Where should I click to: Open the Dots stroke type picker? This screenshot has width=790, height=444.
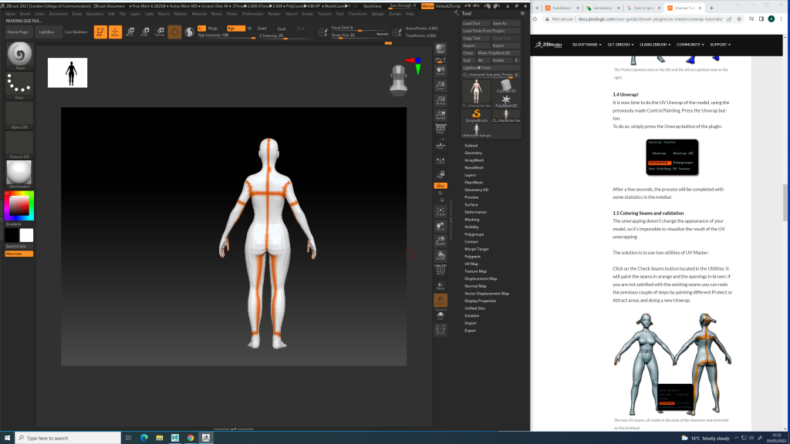pos(19,84)
